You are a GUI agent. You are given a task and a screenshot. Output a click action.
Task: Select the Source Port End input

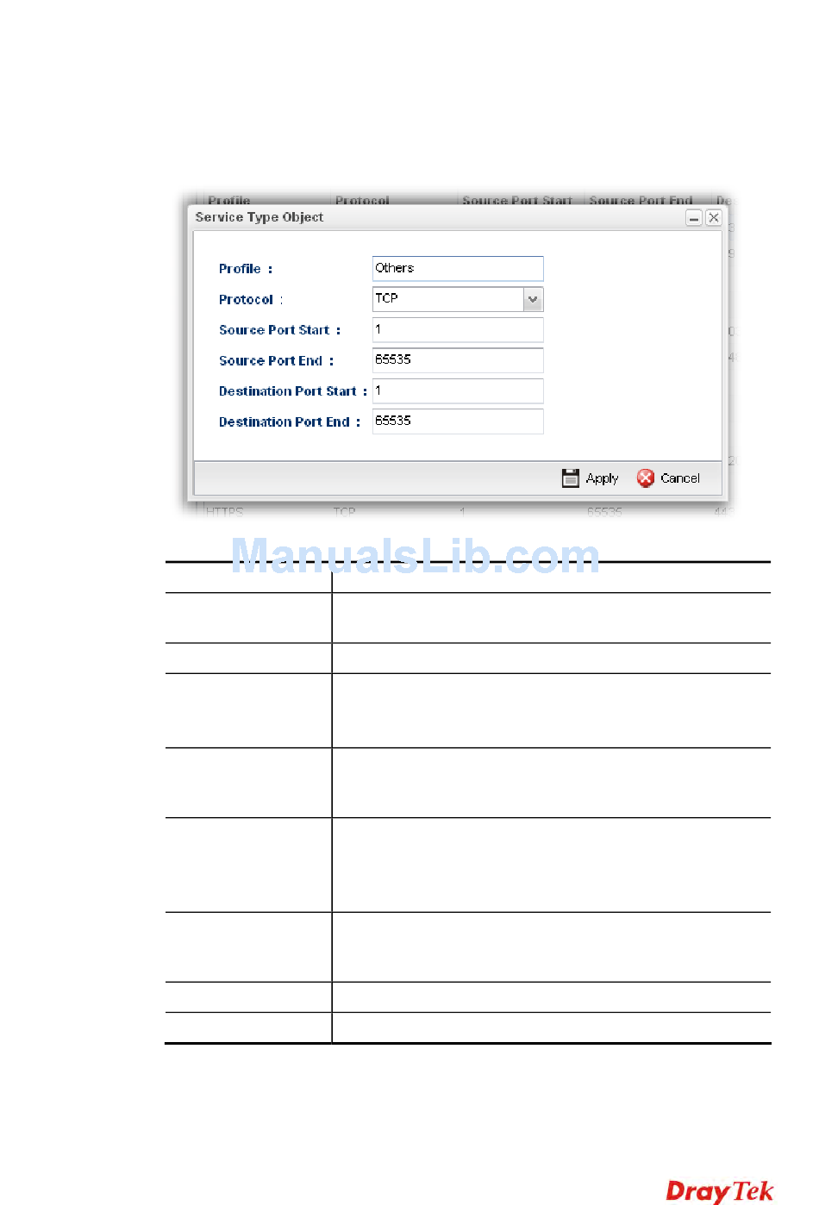point(457,360)
